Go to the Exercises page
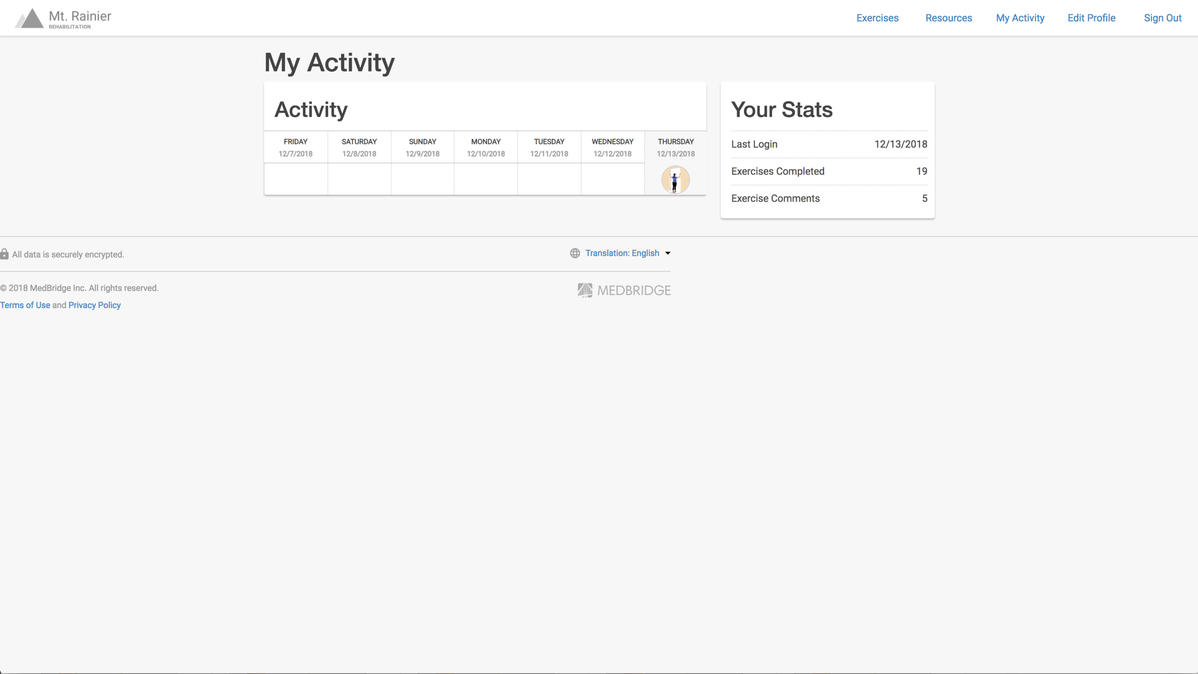 pos(877,18)
